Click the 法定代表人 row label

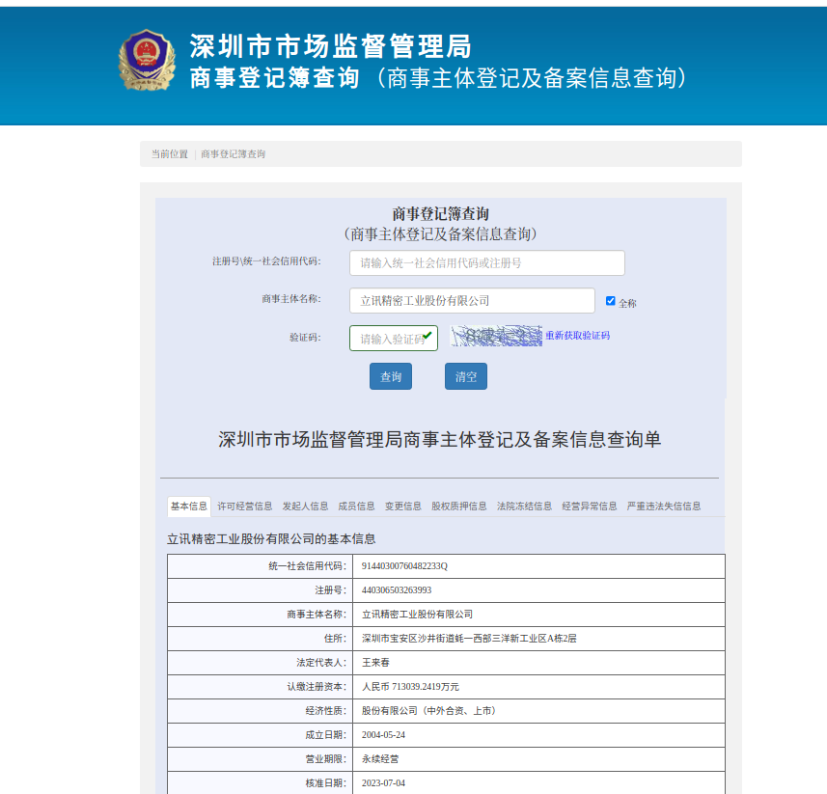click(321, 663)
